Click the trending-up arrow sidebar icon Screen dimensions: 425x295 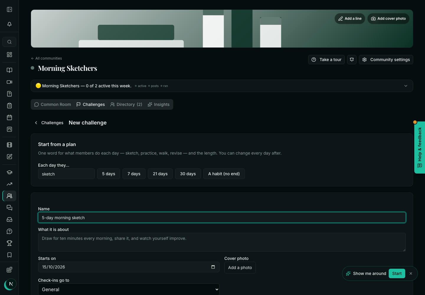pos(9,184)
